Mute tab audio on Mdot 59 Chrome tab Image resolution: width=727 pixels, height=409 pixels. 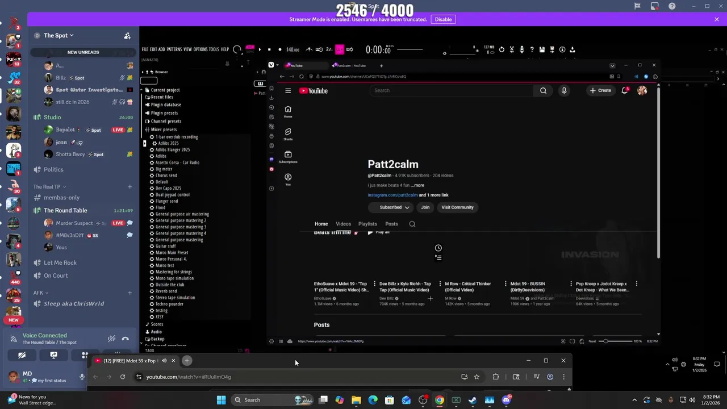pos(164,361)
